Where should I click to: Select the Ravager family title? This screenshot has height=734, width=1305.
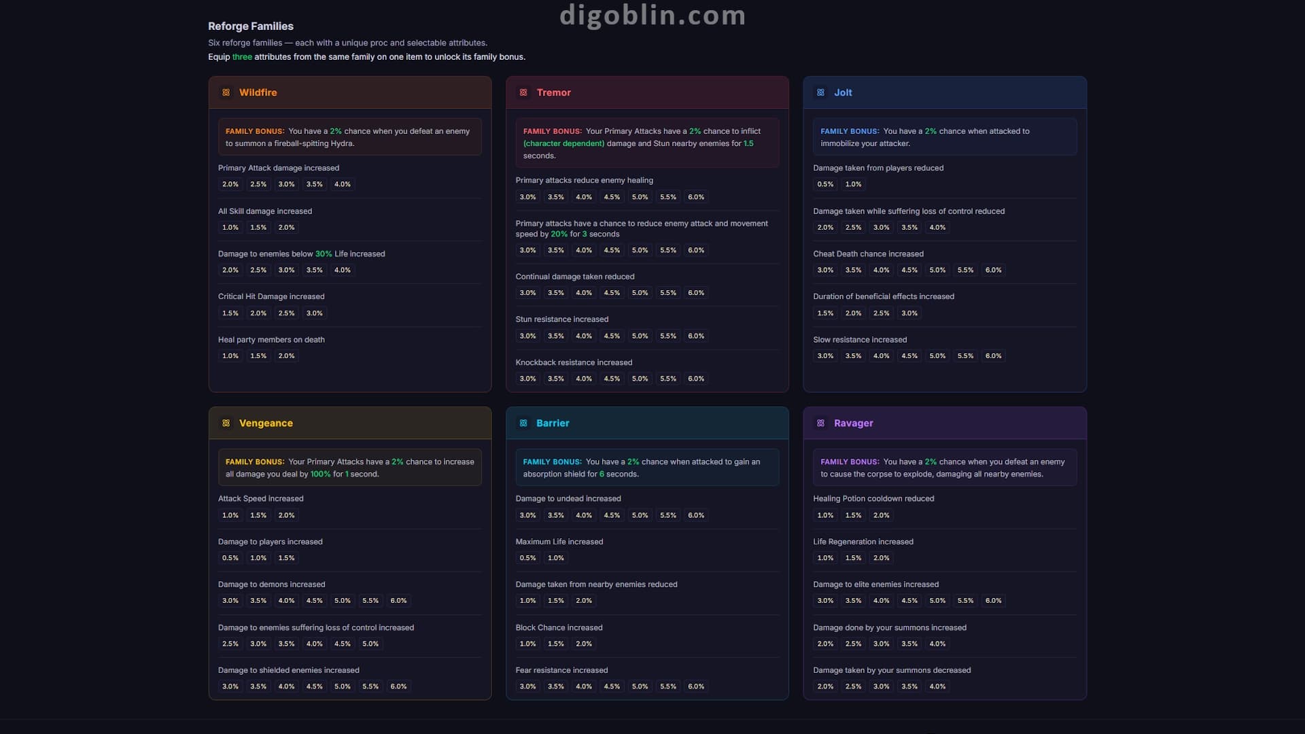(x=854, y=423)
